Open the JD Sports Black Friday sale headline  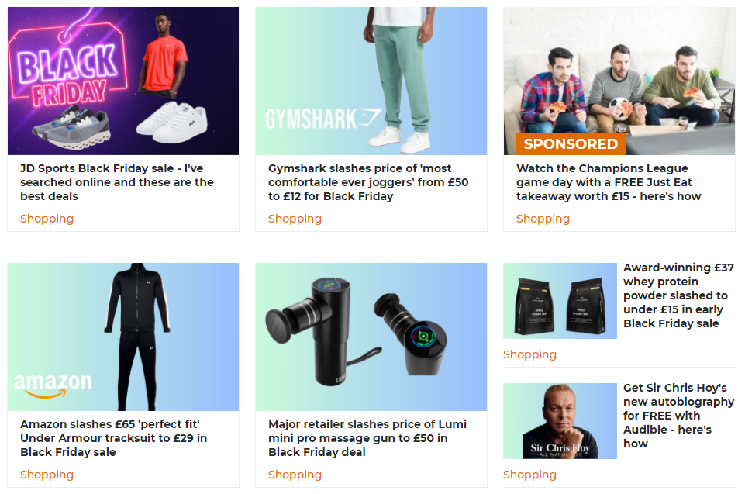117,182
